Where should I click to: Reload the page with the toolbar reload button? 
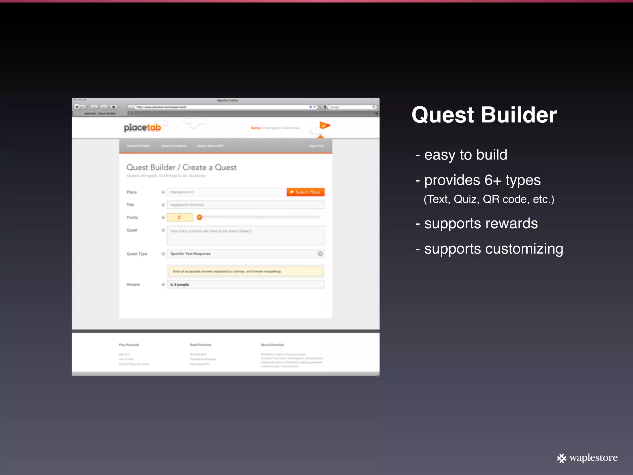[x=94, y=107]
